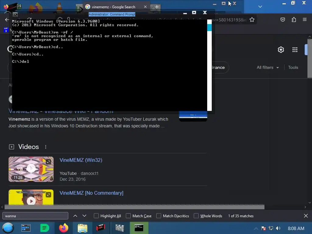The height and width of the screenshot is (234, 312).
Task: Open the network tray icon
Action: pyautogui.click(x=271, y=228)
